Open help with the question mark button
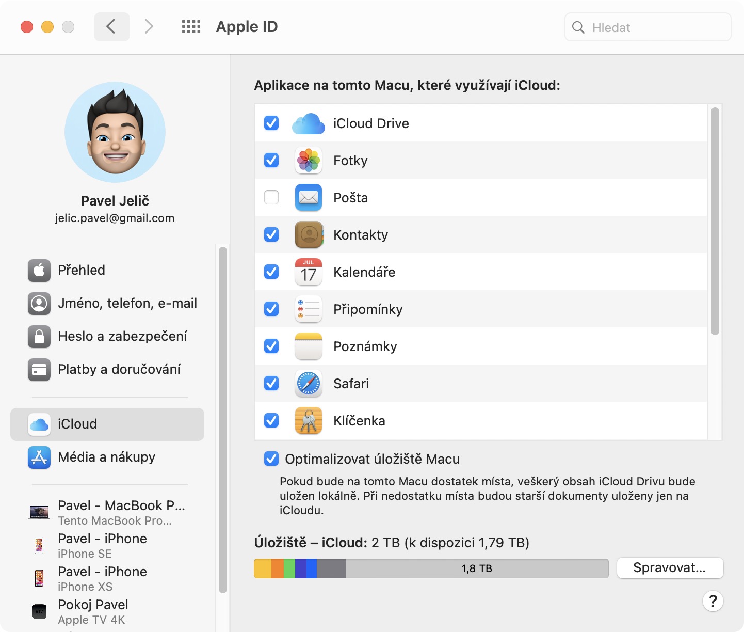Image resolution: width=744 pixels, height=632 pixels. 713,601
